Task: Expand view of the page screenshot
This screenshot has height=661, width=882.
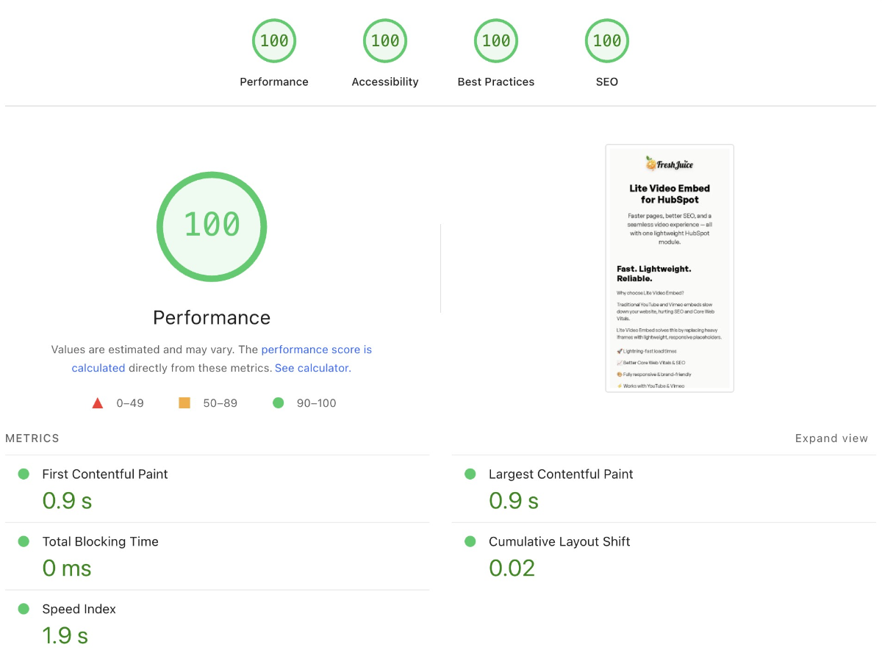Action: (x=831, y=438)
